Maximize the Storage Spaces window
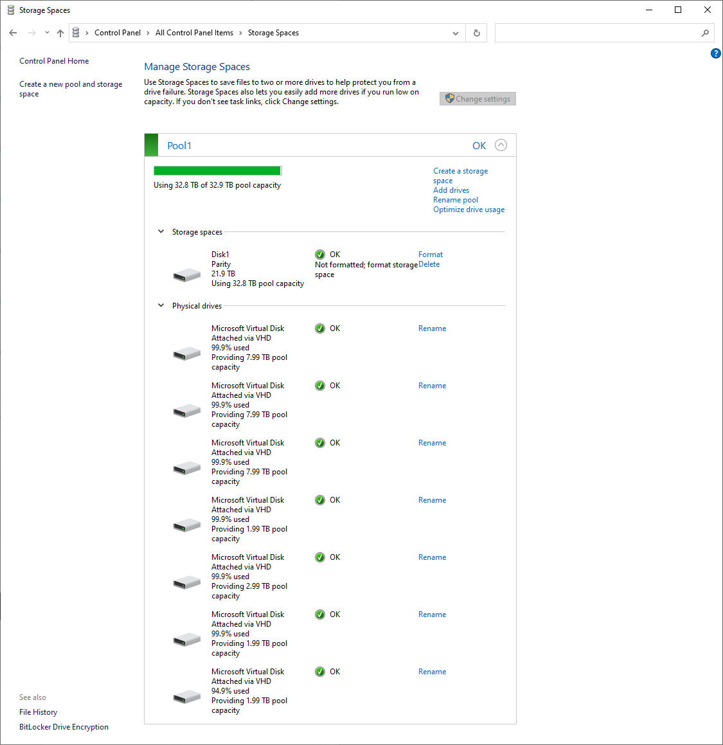 (678, 10)
